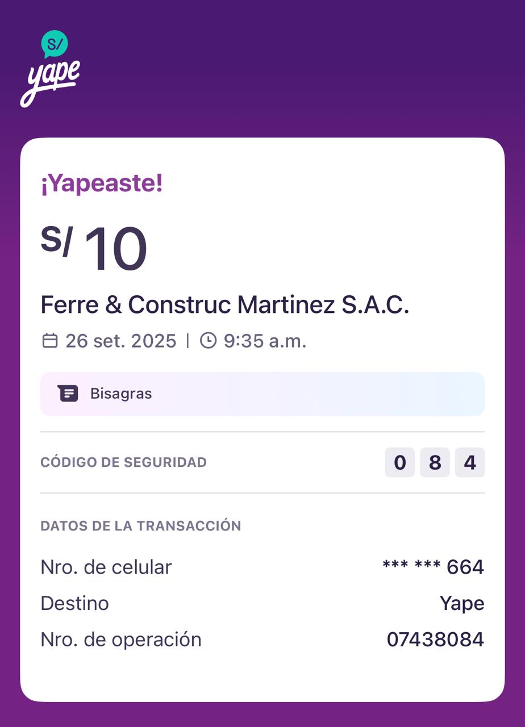Tap the message note icon near Bisagras
This screenshot has width=525, height=727.
(x=68, y=394)
